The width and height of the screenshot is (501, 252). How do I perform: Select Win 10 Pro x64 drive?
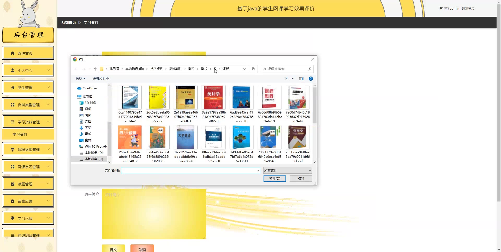click(x=93, y=147)
